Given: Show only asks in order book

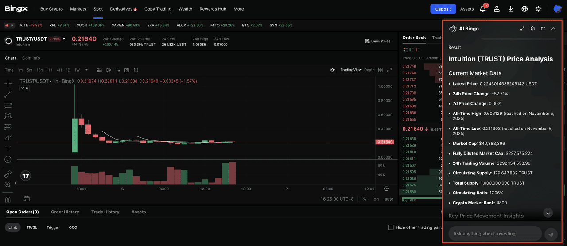Looking at the screenshot, I should [418, 49].
